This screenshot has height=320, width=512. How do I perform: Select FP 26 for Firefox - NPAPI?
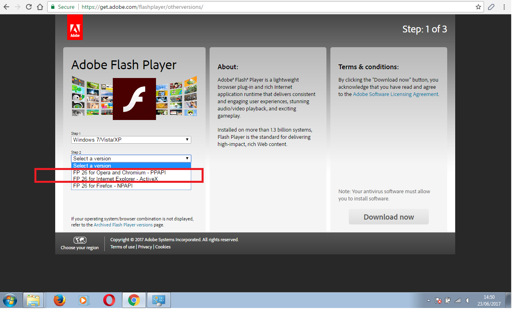(x=131, y=186)
